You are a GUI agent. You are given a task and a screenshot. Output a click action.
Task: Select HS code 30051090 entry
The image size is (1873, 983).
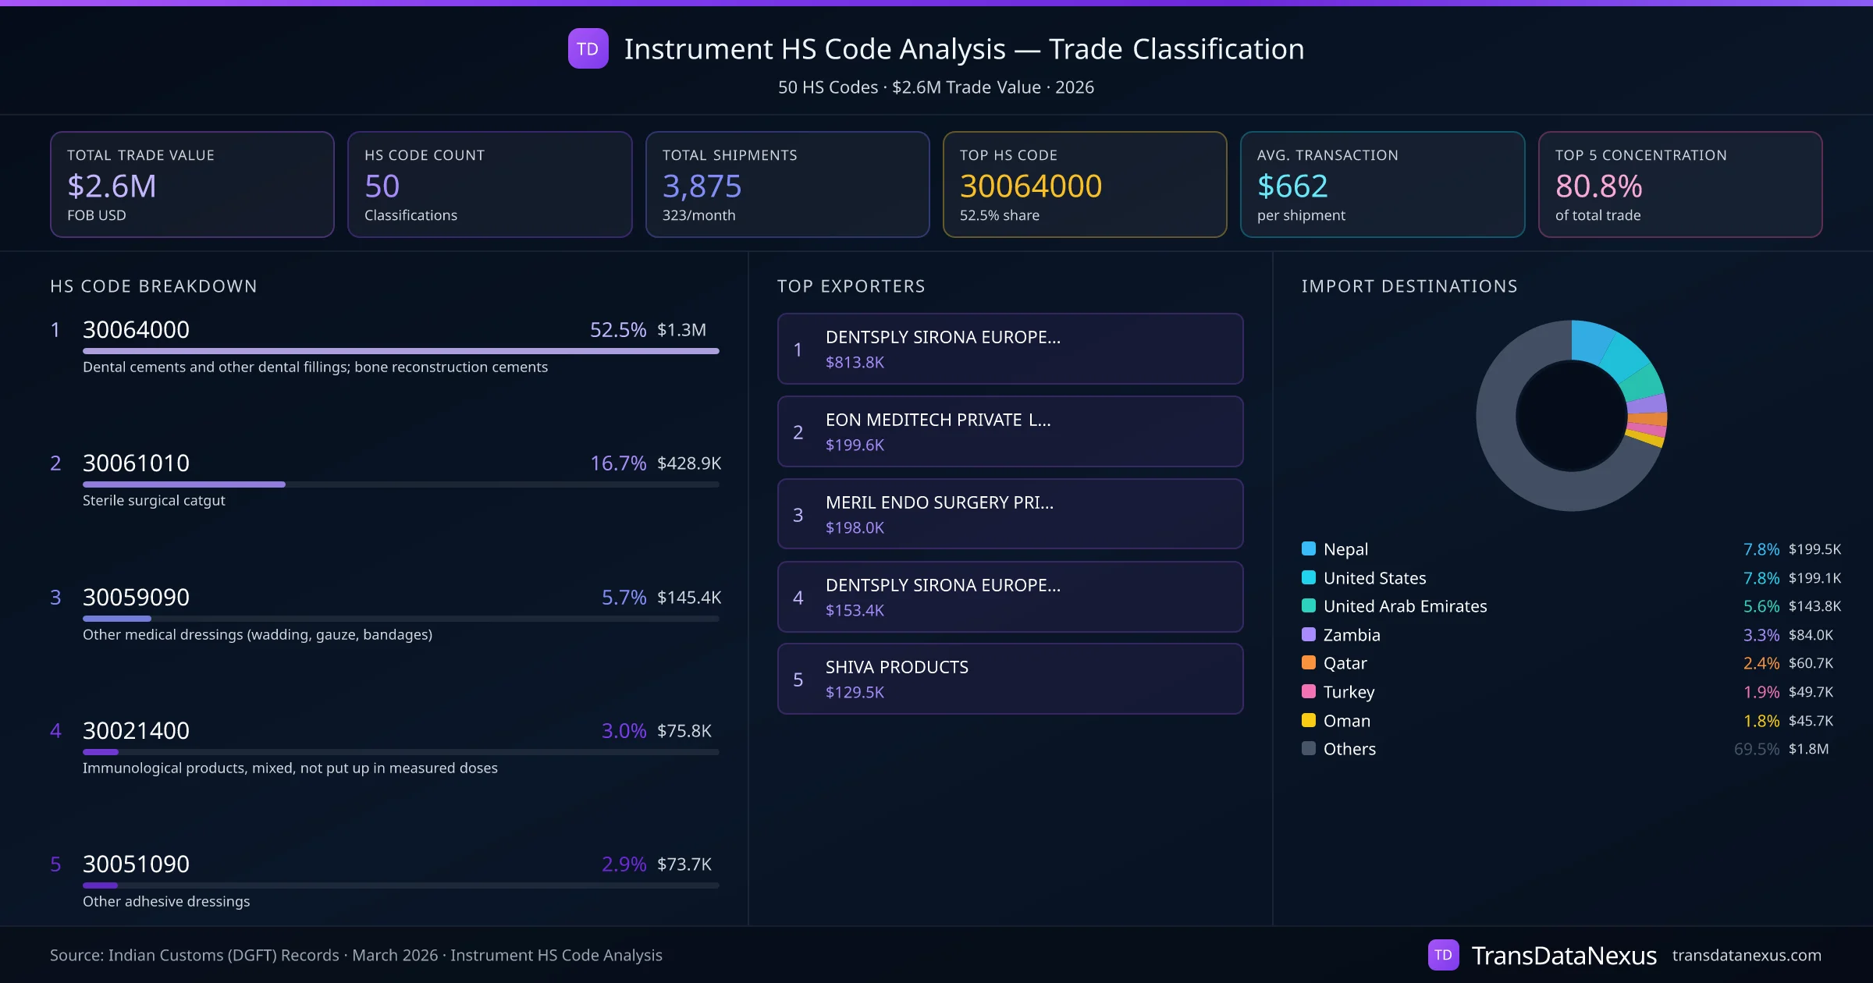[x=136, y=864]
